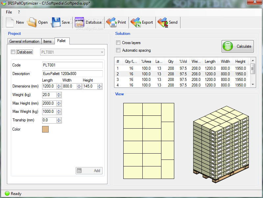The height and width of the screenshot is (198, 263).
Task: Expand the PLT001 pallet dropdown
Action: click(102, 52)
